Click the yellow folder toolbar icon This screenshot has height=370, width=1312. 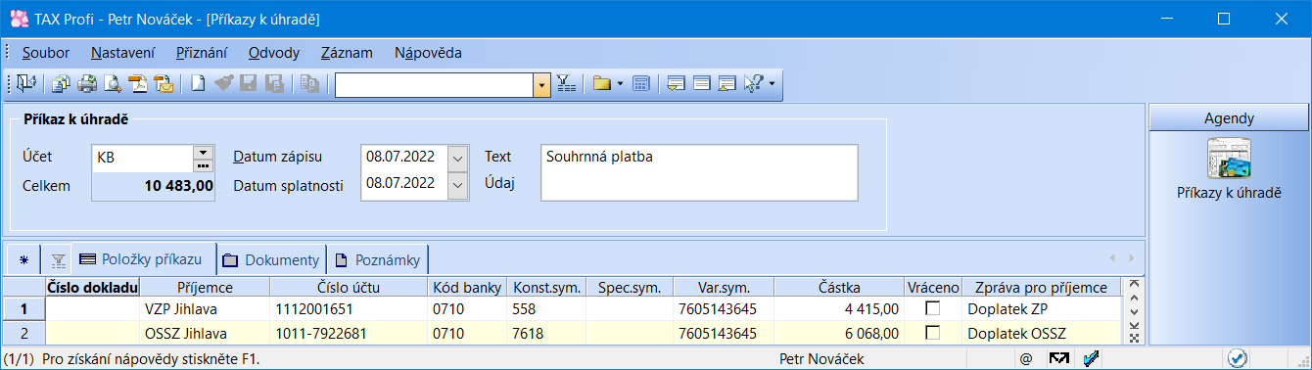[x=601, y=84]
